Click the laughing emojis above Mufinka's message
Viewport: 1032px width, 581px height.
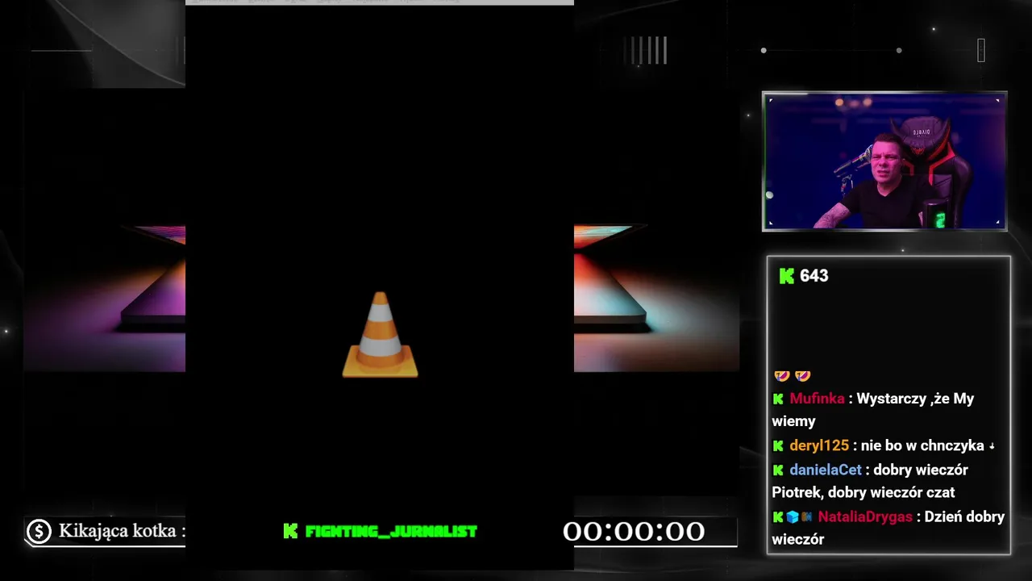[792, 376]
